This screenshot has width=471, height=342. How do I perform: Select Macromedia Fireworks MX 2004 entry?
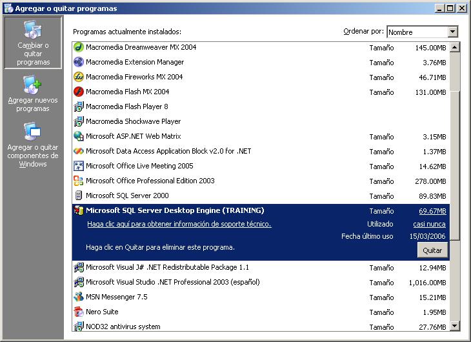(x=261, y=77)
